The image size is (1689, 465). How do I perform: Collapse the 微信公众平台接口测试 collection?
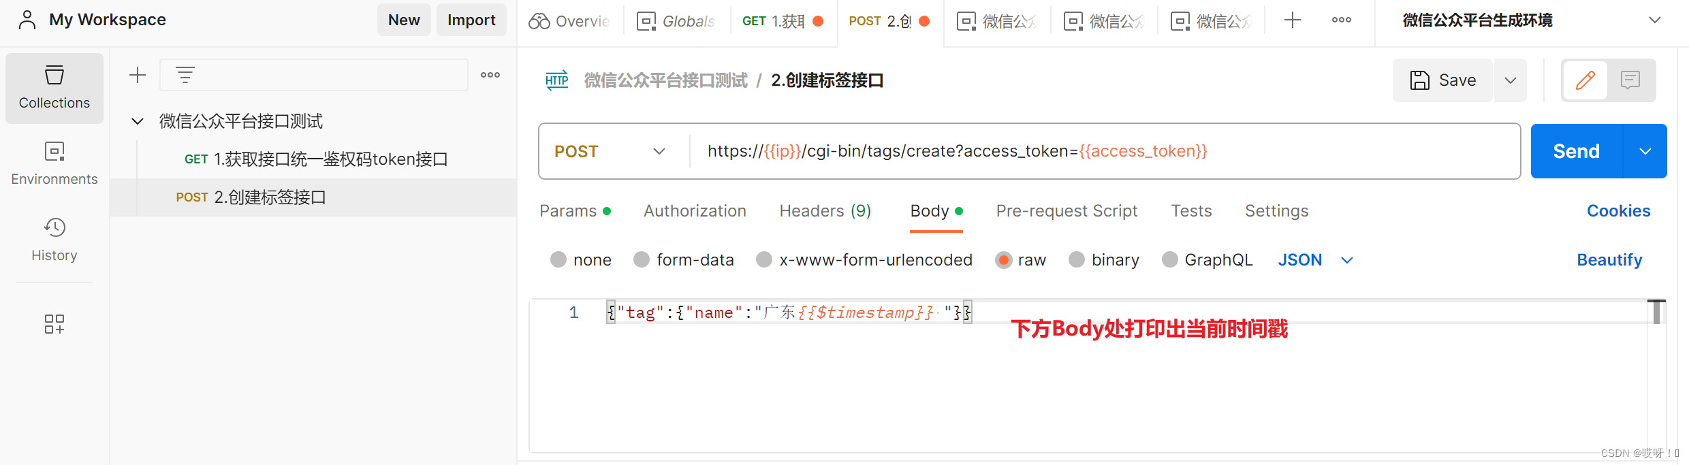click(x=138, y=121)
